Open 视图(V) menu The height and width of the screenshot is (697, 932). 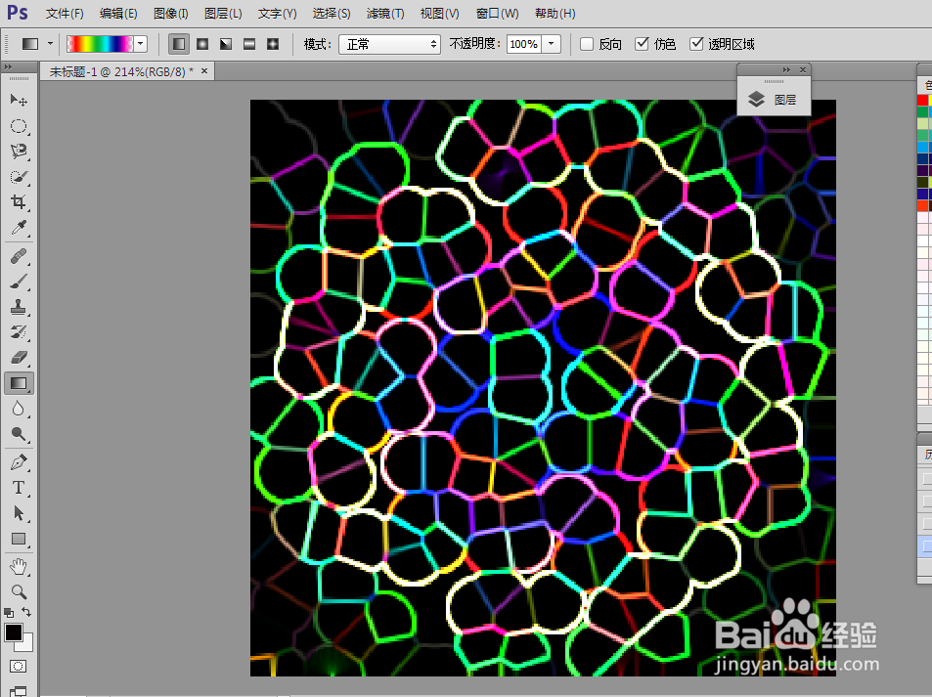point(439,13)
